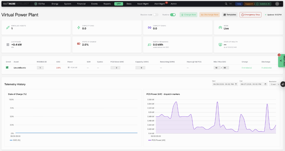Click the State of Charge battery icon
Viewport: 285px width, 151px height.
79,44
